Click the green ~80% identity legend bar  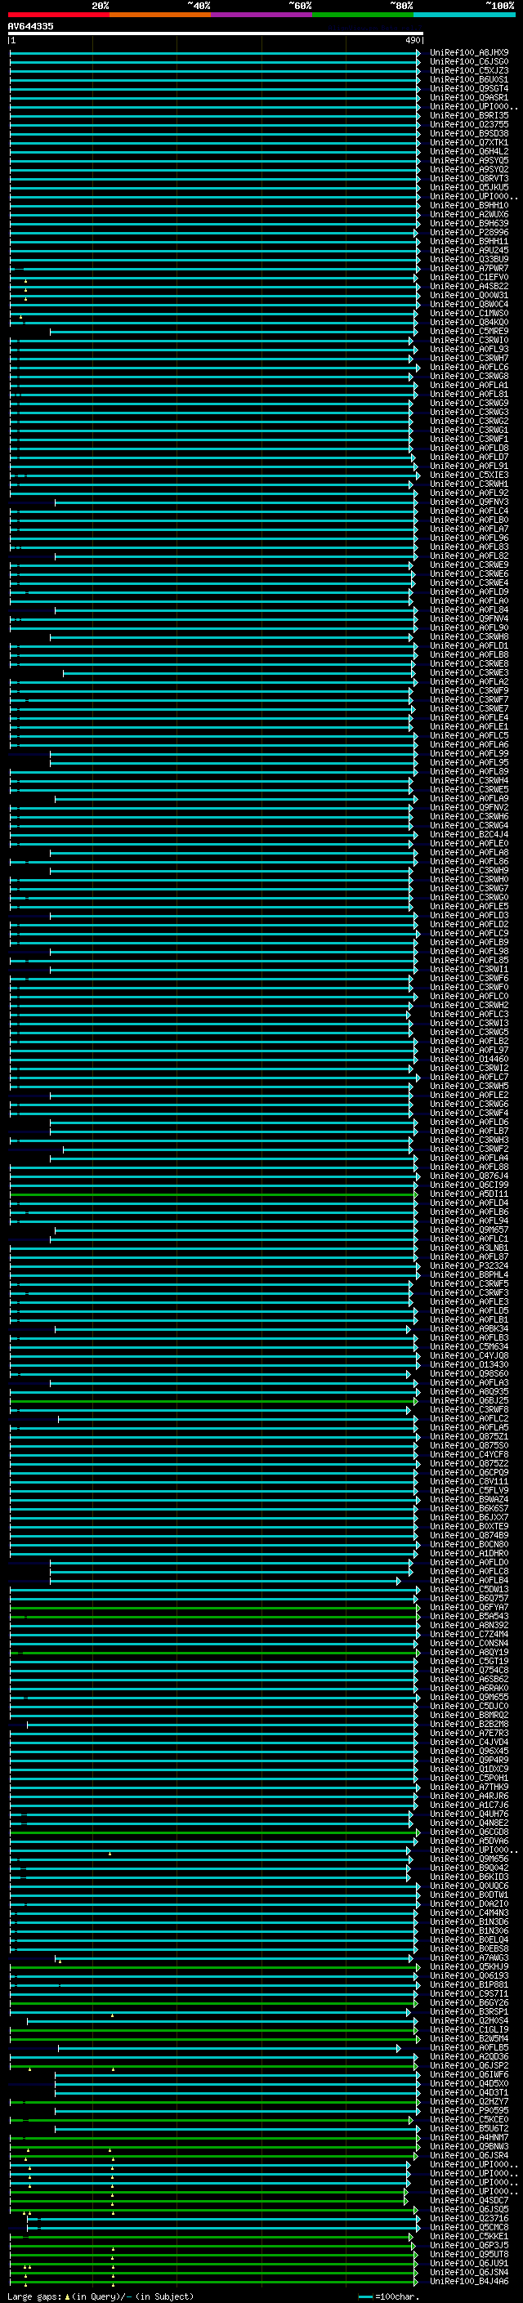(363, 15)
